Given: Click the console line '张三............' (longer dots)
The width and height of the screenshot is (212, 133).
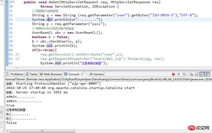Looking at the screenshot, I should pyautogui.click(x=21, y=118).
